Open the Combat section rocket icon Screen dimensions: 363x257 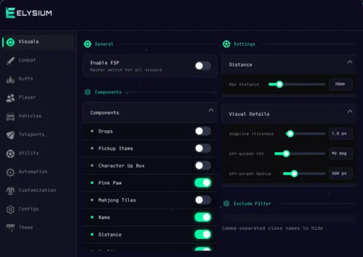[x=10, y=60]
